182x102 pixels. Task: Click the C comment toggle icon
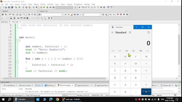[52, 18]
